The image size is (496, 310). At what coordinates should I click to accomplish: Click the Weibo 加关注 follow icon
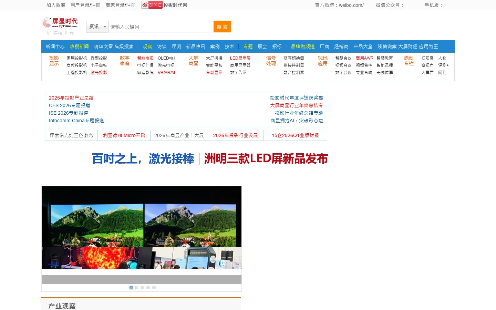pyautogui.click(x=152, y=5)
